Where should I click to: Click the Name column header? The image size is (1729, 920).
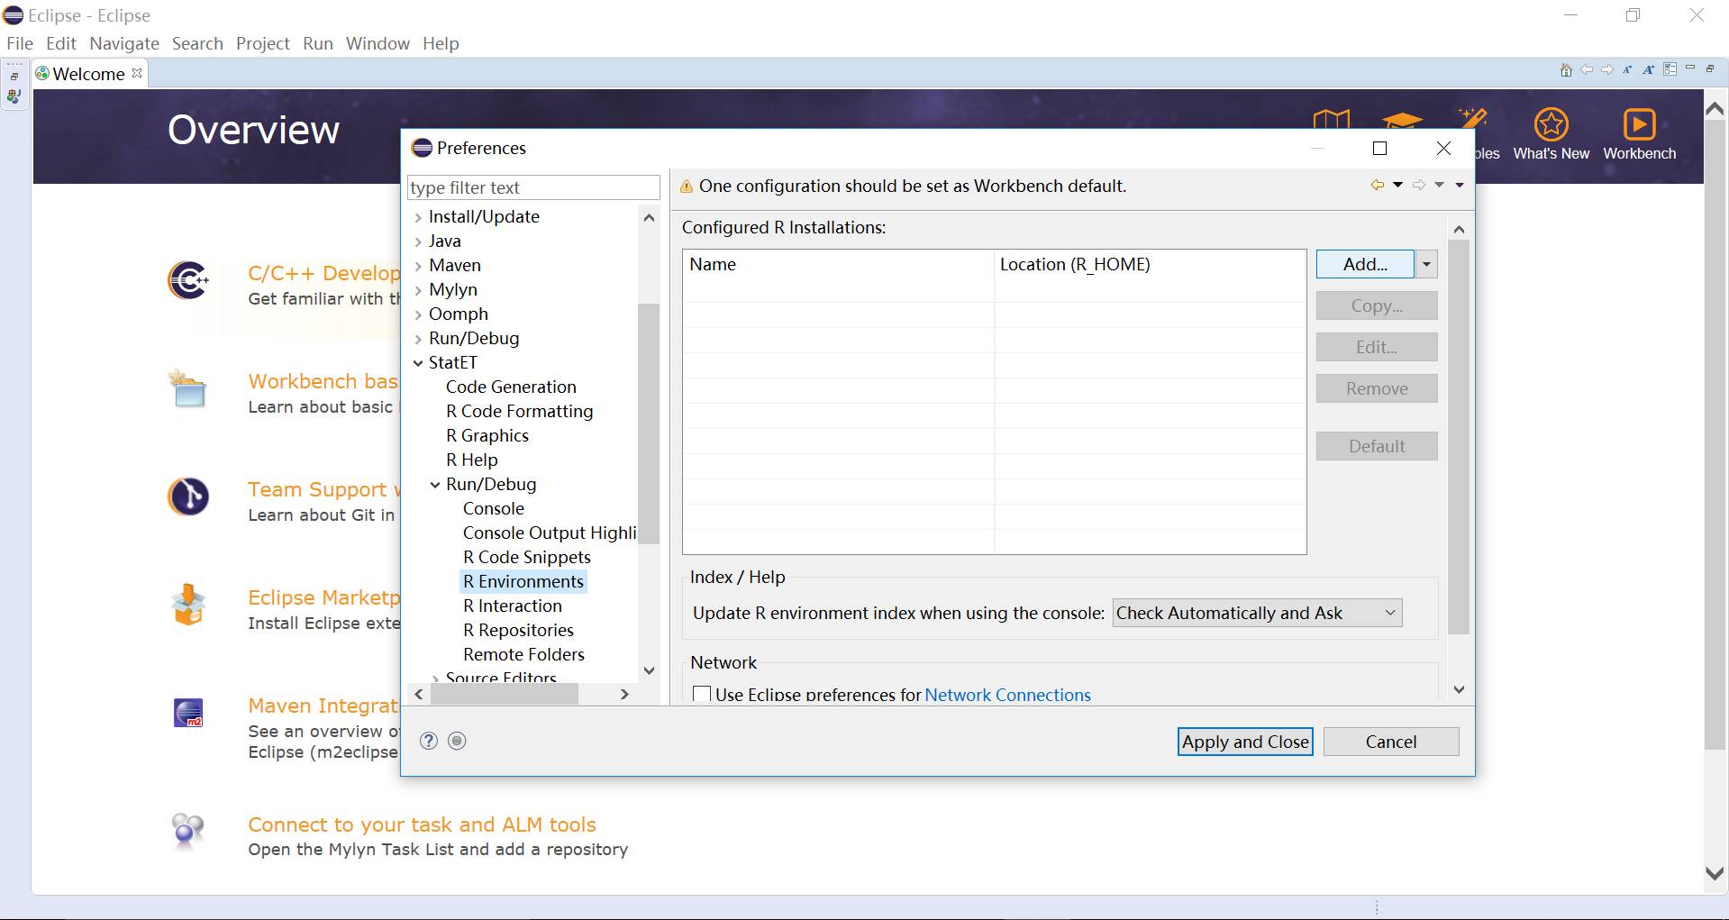coord(838,264)
